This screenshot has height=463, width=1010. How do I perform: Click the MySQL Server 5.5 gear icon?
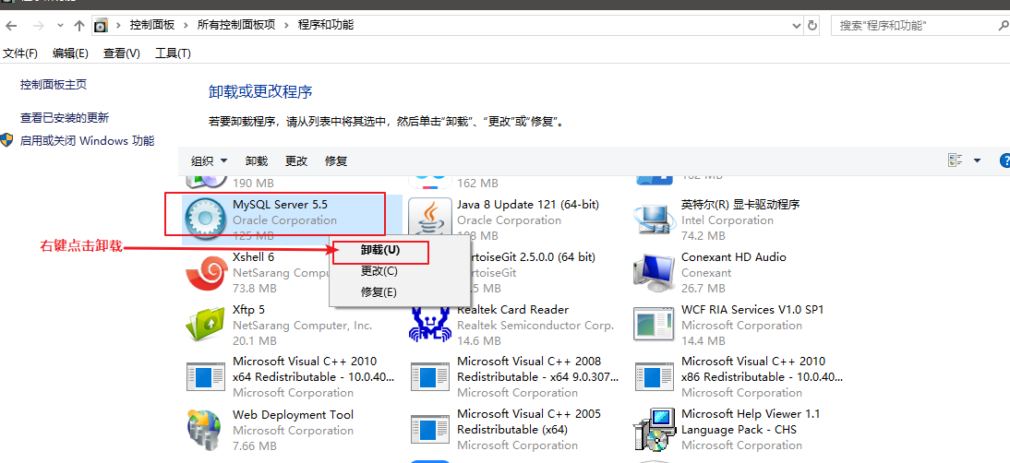(x=206, y=220)
